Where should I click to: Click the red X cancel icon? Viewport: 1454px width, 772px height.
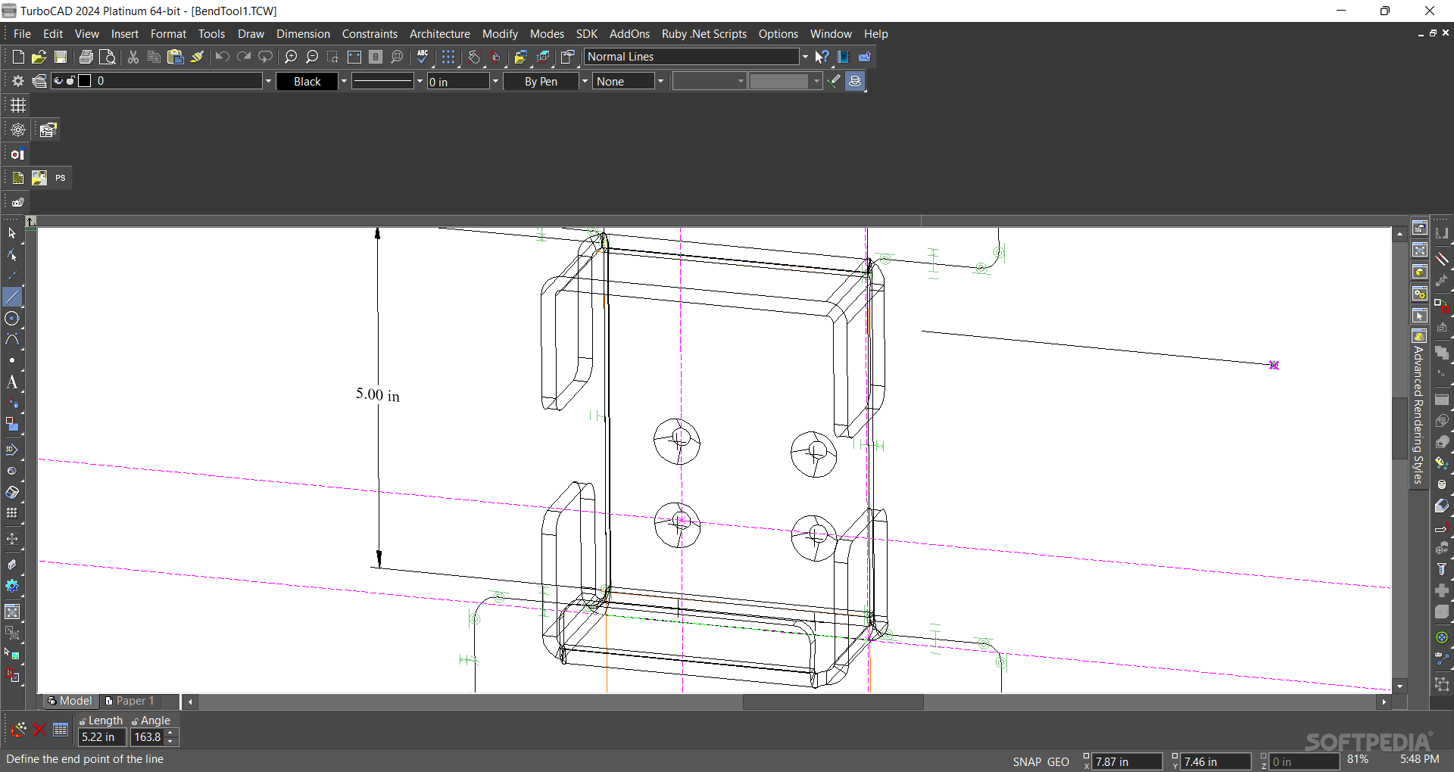tap(39, 730)
